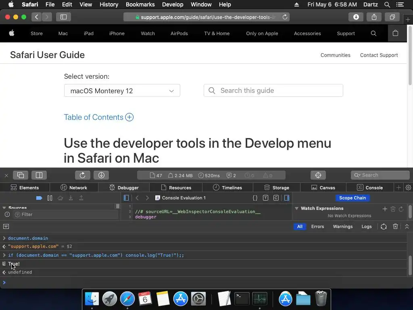Filter console by Logs

366,226
